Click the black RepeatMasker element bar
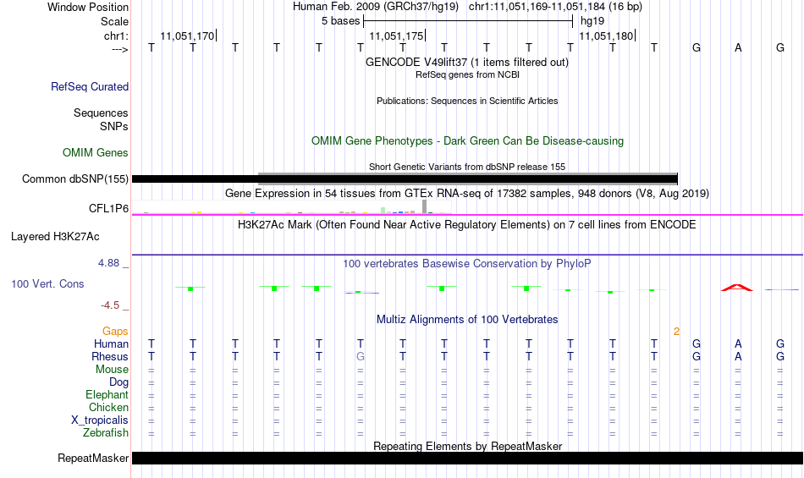The height and width of the screenshot is (478, 804). tap(468, 458)
